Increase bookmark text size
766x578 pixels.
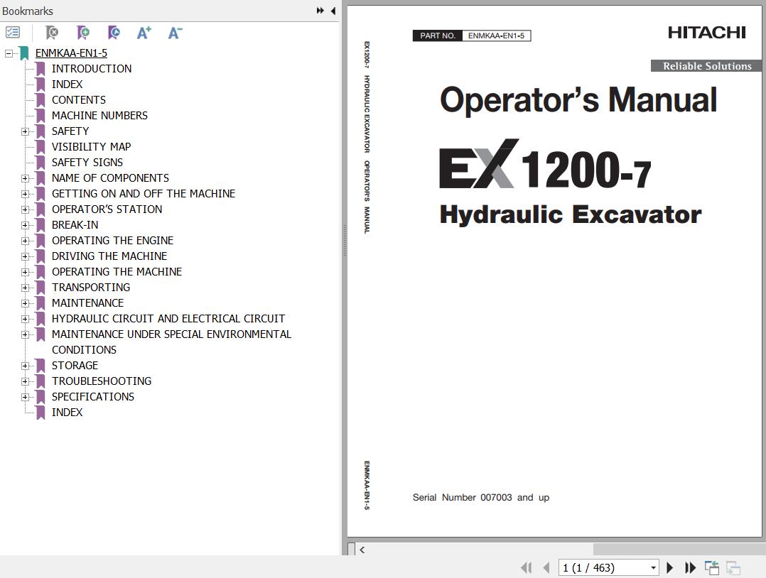(144, 33)
